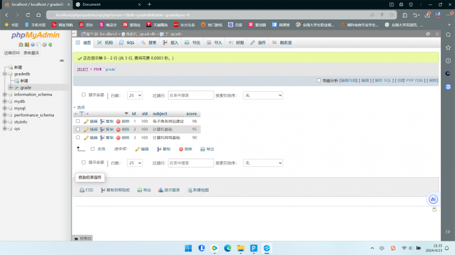Open the Insert tab
455x255 pixels.
(170, 43)
